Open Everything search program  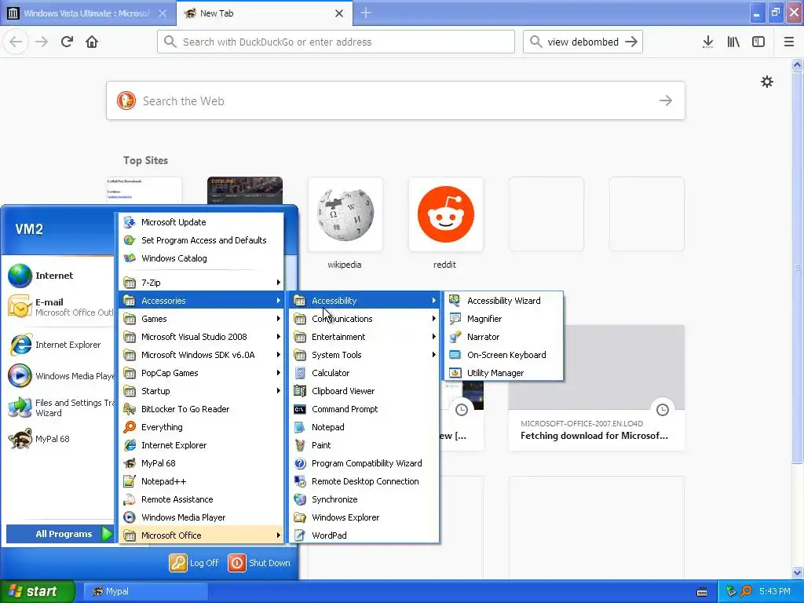[202, 427]
